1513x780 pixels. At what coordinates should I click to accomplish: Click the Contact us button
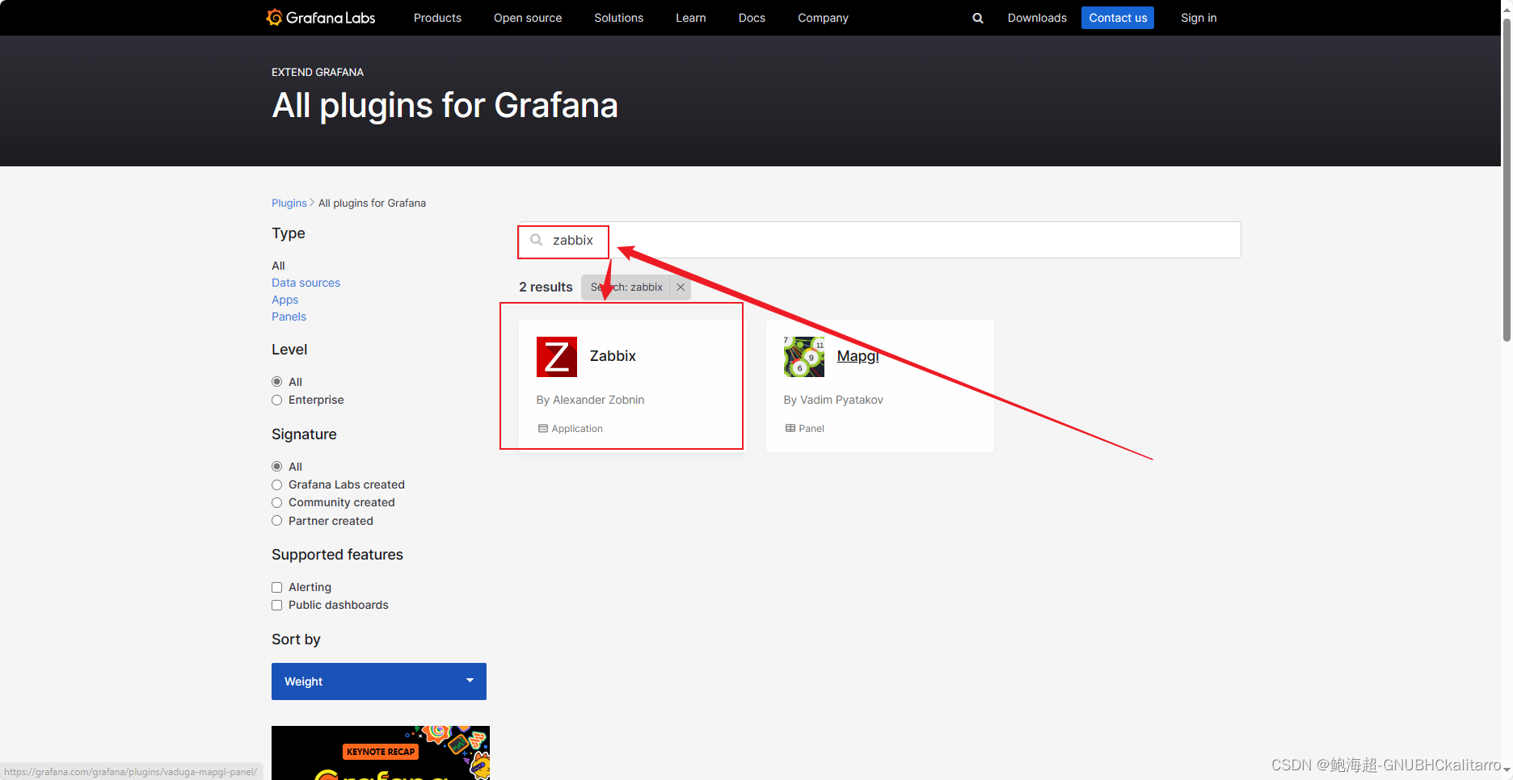point(1118,18)
